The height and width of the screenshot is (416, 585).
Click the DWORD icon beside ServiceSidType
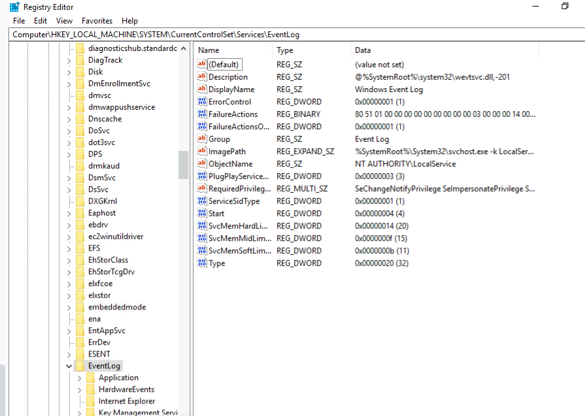coord(202,200)
